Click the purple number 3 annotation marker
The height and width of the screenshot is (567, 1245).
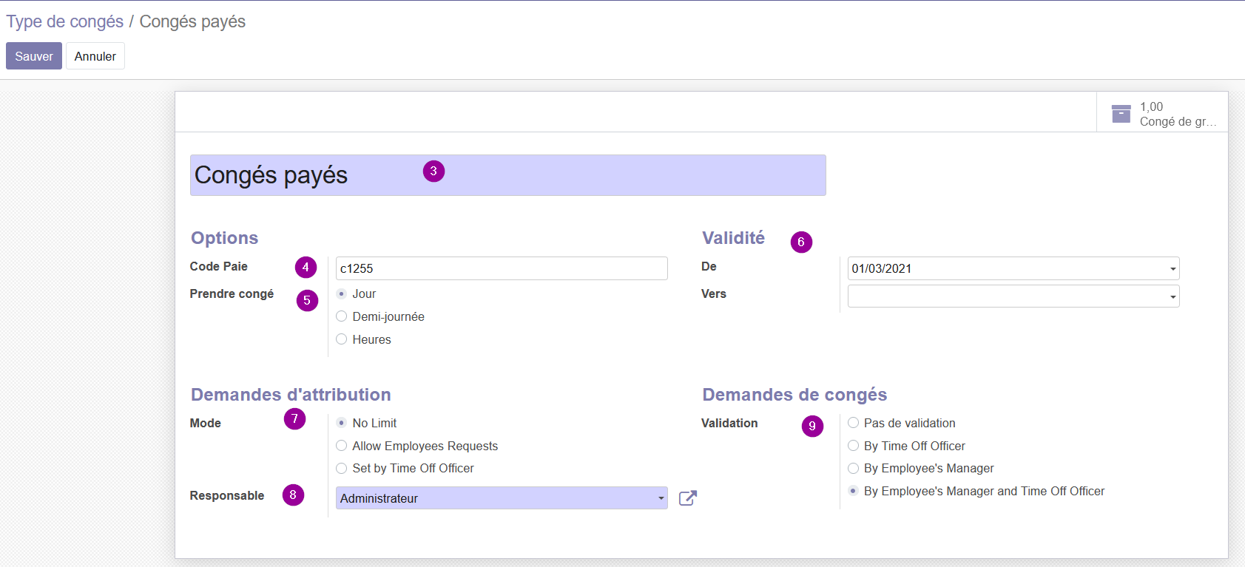[x=433, y=172]
